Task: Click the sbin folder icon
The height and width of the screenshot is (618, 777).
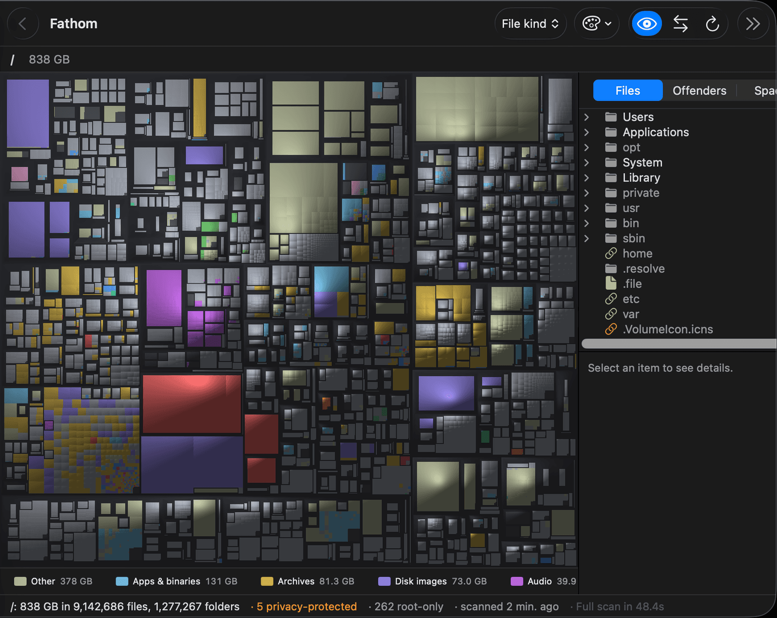Action: click(x=611, y=238)
